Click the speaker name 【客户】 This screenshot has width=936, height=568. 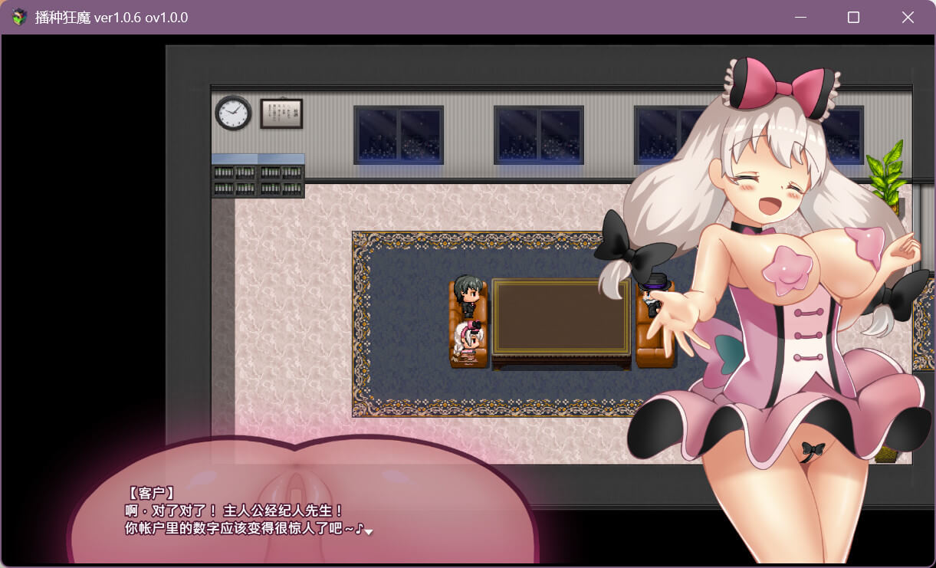click(150, 492)
